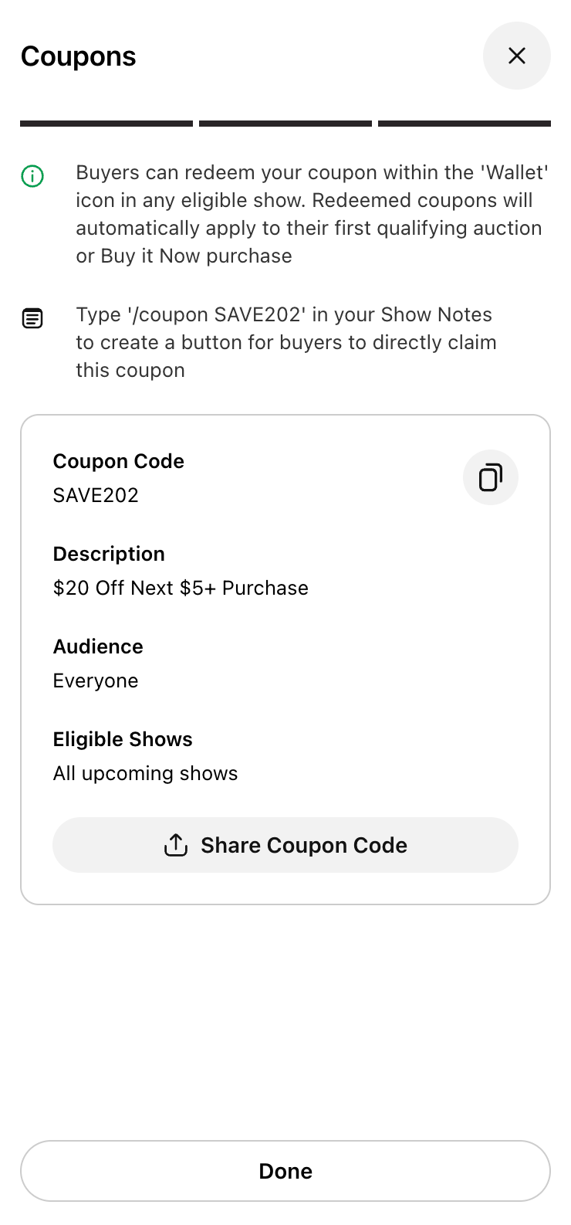Viewport: 571px width, 1225px height.
Task: Click the Coupons heading
Action: tap(79, 56)
